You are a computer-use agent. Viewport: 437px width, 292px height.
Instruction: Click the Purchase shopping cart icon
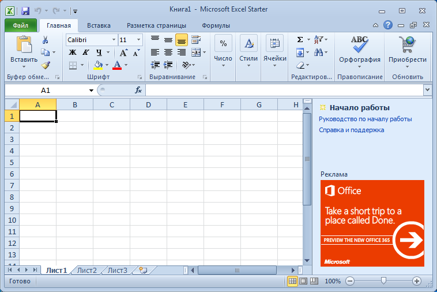(x=407, y=44)
